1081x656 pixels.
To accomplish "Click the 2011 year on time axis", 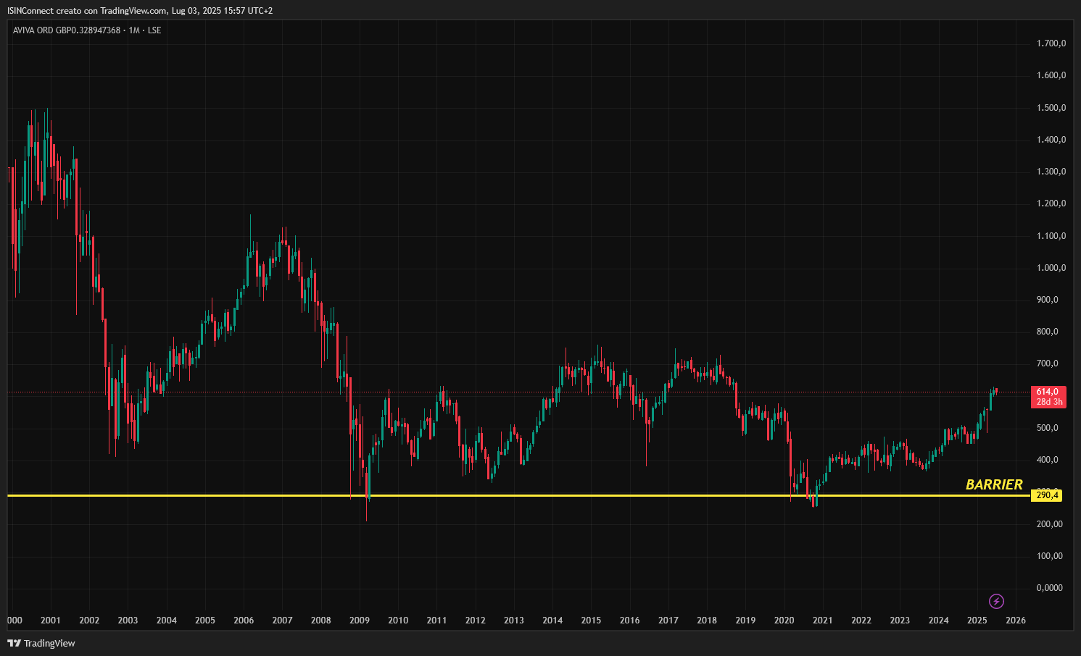I will 436,621.
